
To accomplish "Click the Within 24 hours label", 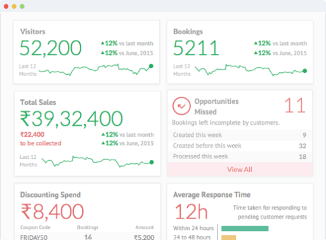I will coord(193,228).
